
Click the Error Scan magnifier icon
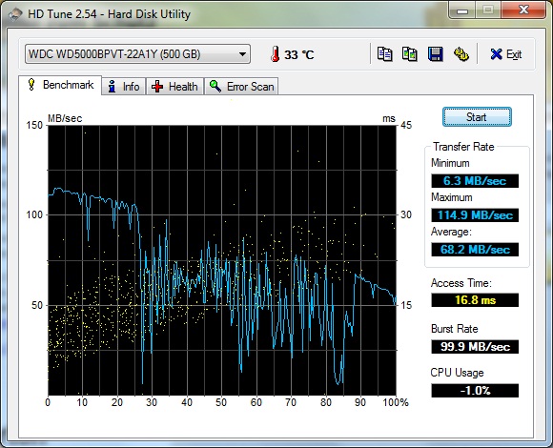tap(215, 86)
